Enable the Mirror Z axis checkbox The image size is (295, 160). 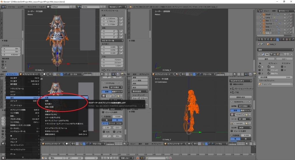(260, 74)
